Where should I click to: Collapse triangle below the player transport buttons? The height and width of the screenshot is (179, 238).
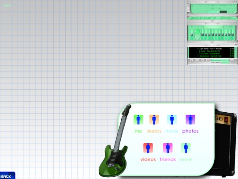click(x=212, y=21)
